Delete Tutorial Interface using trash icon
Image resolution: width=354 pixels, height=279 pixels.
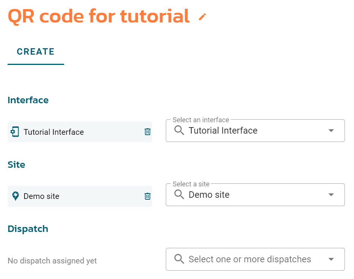tap(148, 132)
